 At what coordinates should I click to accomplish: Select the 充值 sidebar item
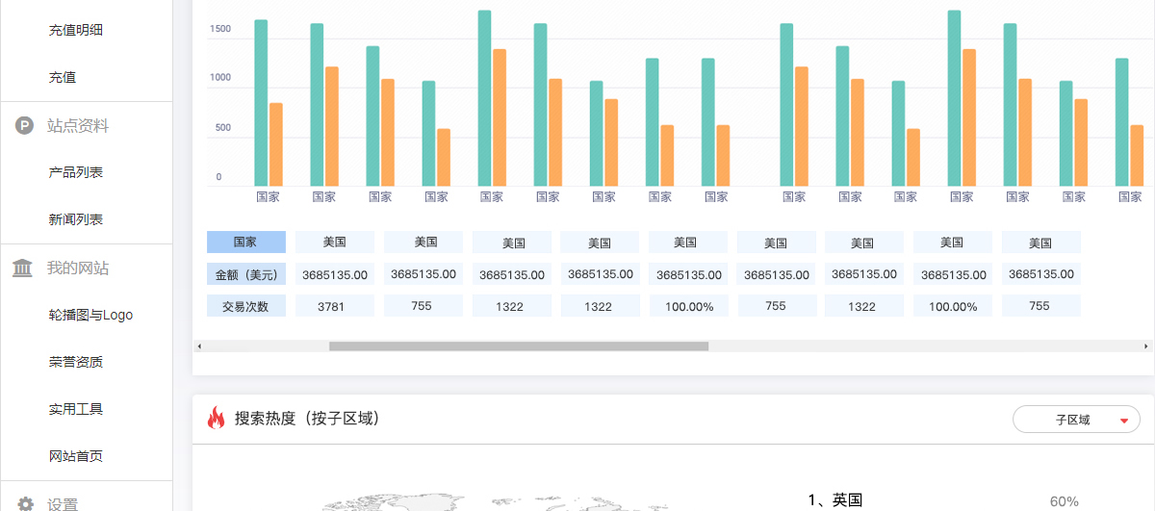(x=63, y=77)
